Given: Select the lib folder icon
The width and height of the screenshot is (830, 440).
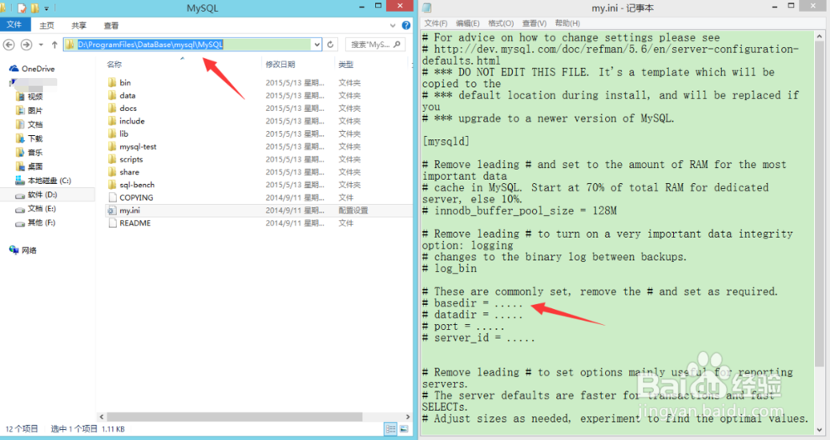Looking at the screenshot, I should click(x=112, y=133).
